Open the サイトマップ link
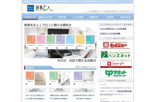 (x=123, y=11)
